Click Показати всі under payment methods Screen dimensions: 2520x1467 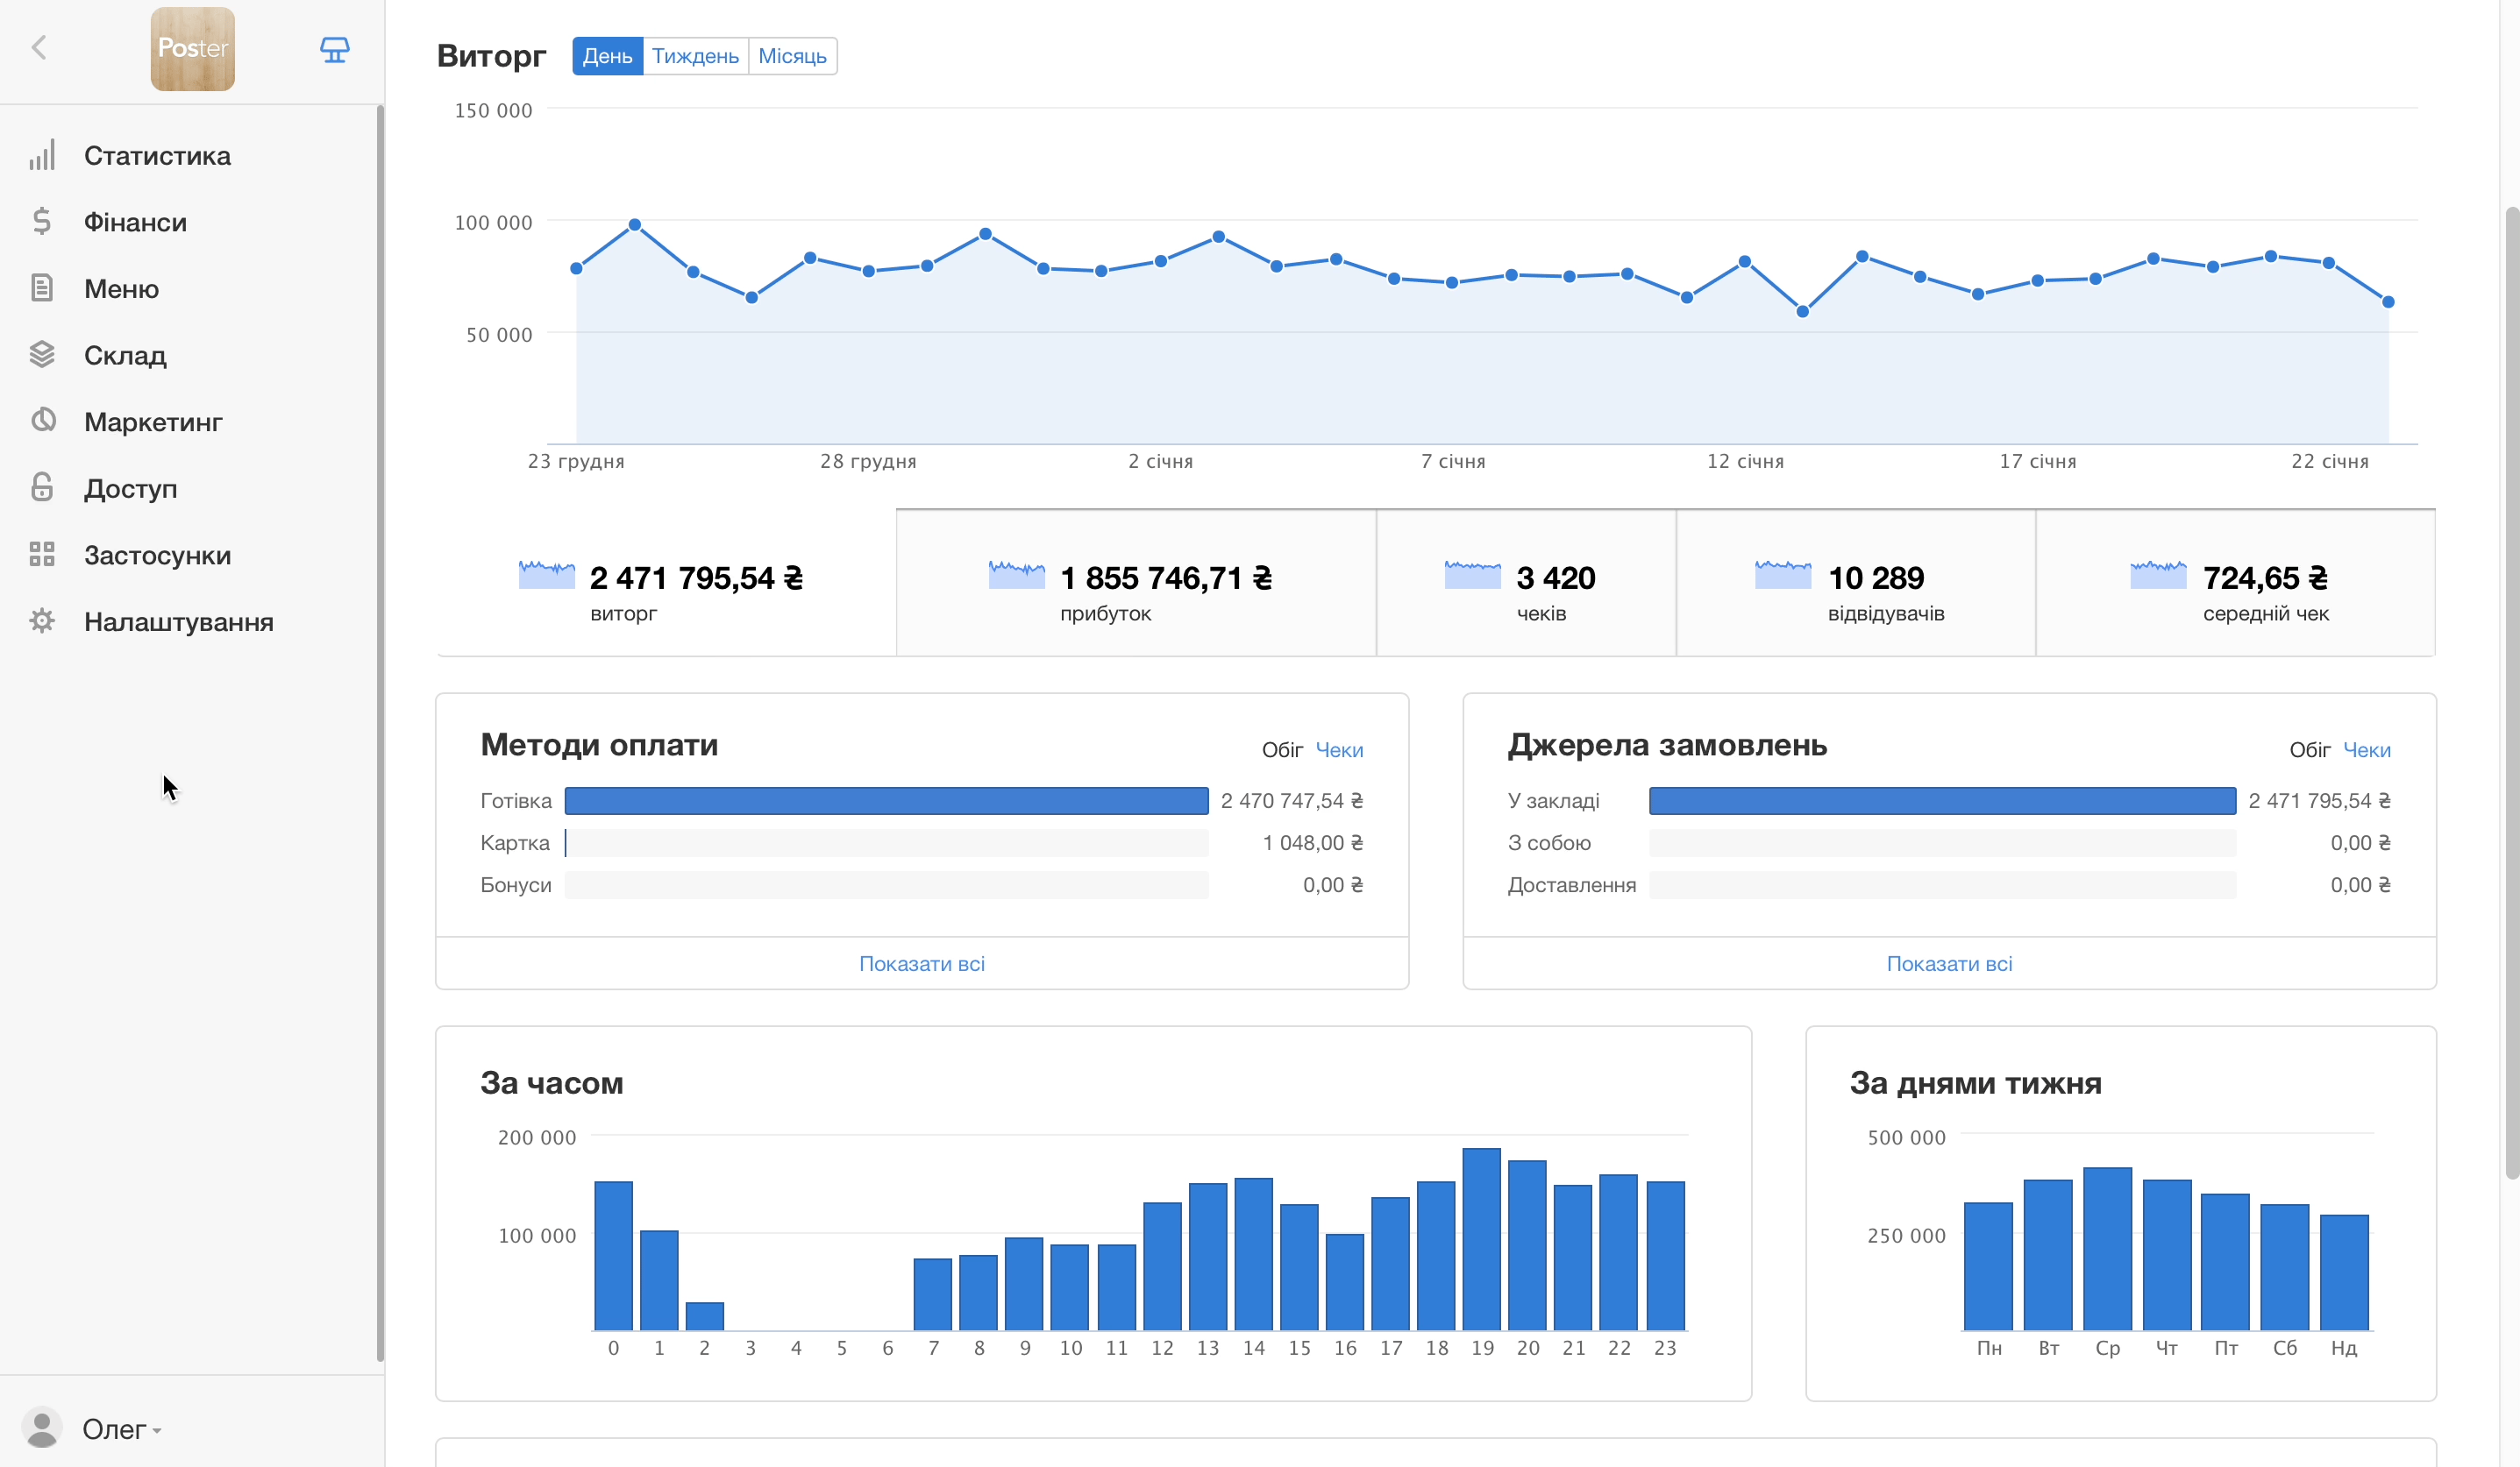pyautogui.click(x=921, y=962)
